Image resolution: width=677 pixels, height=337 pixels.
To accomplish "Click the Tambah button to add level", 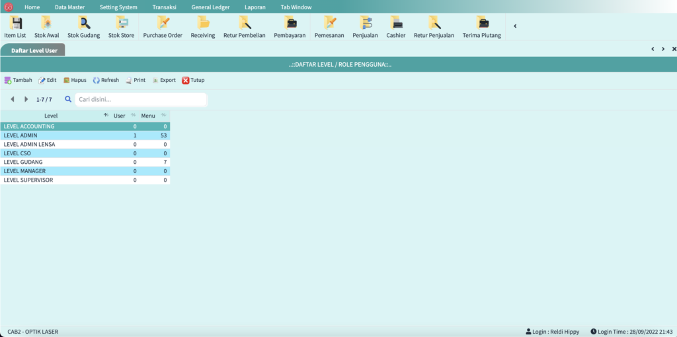I will pyautogui.click(x=19, y=80).
